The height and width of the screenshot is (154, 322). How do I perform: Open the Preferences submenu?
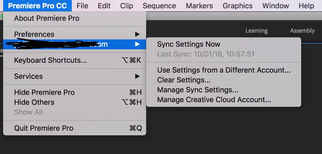pyautogui.click(x=34, y=34)
